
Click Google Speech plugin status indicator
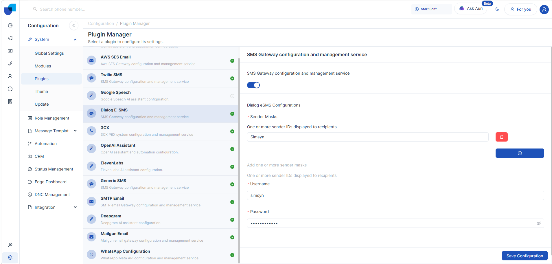tap(232, 96)
